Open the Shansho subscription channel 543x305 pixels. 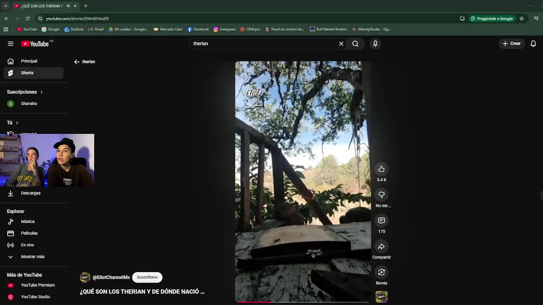click(x=34, y=104)
